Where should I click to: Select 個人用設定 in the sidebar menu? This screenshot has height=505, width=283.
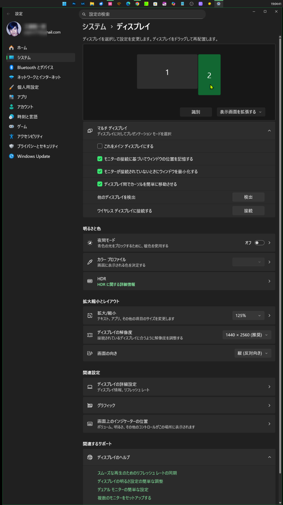pos(28,87)
